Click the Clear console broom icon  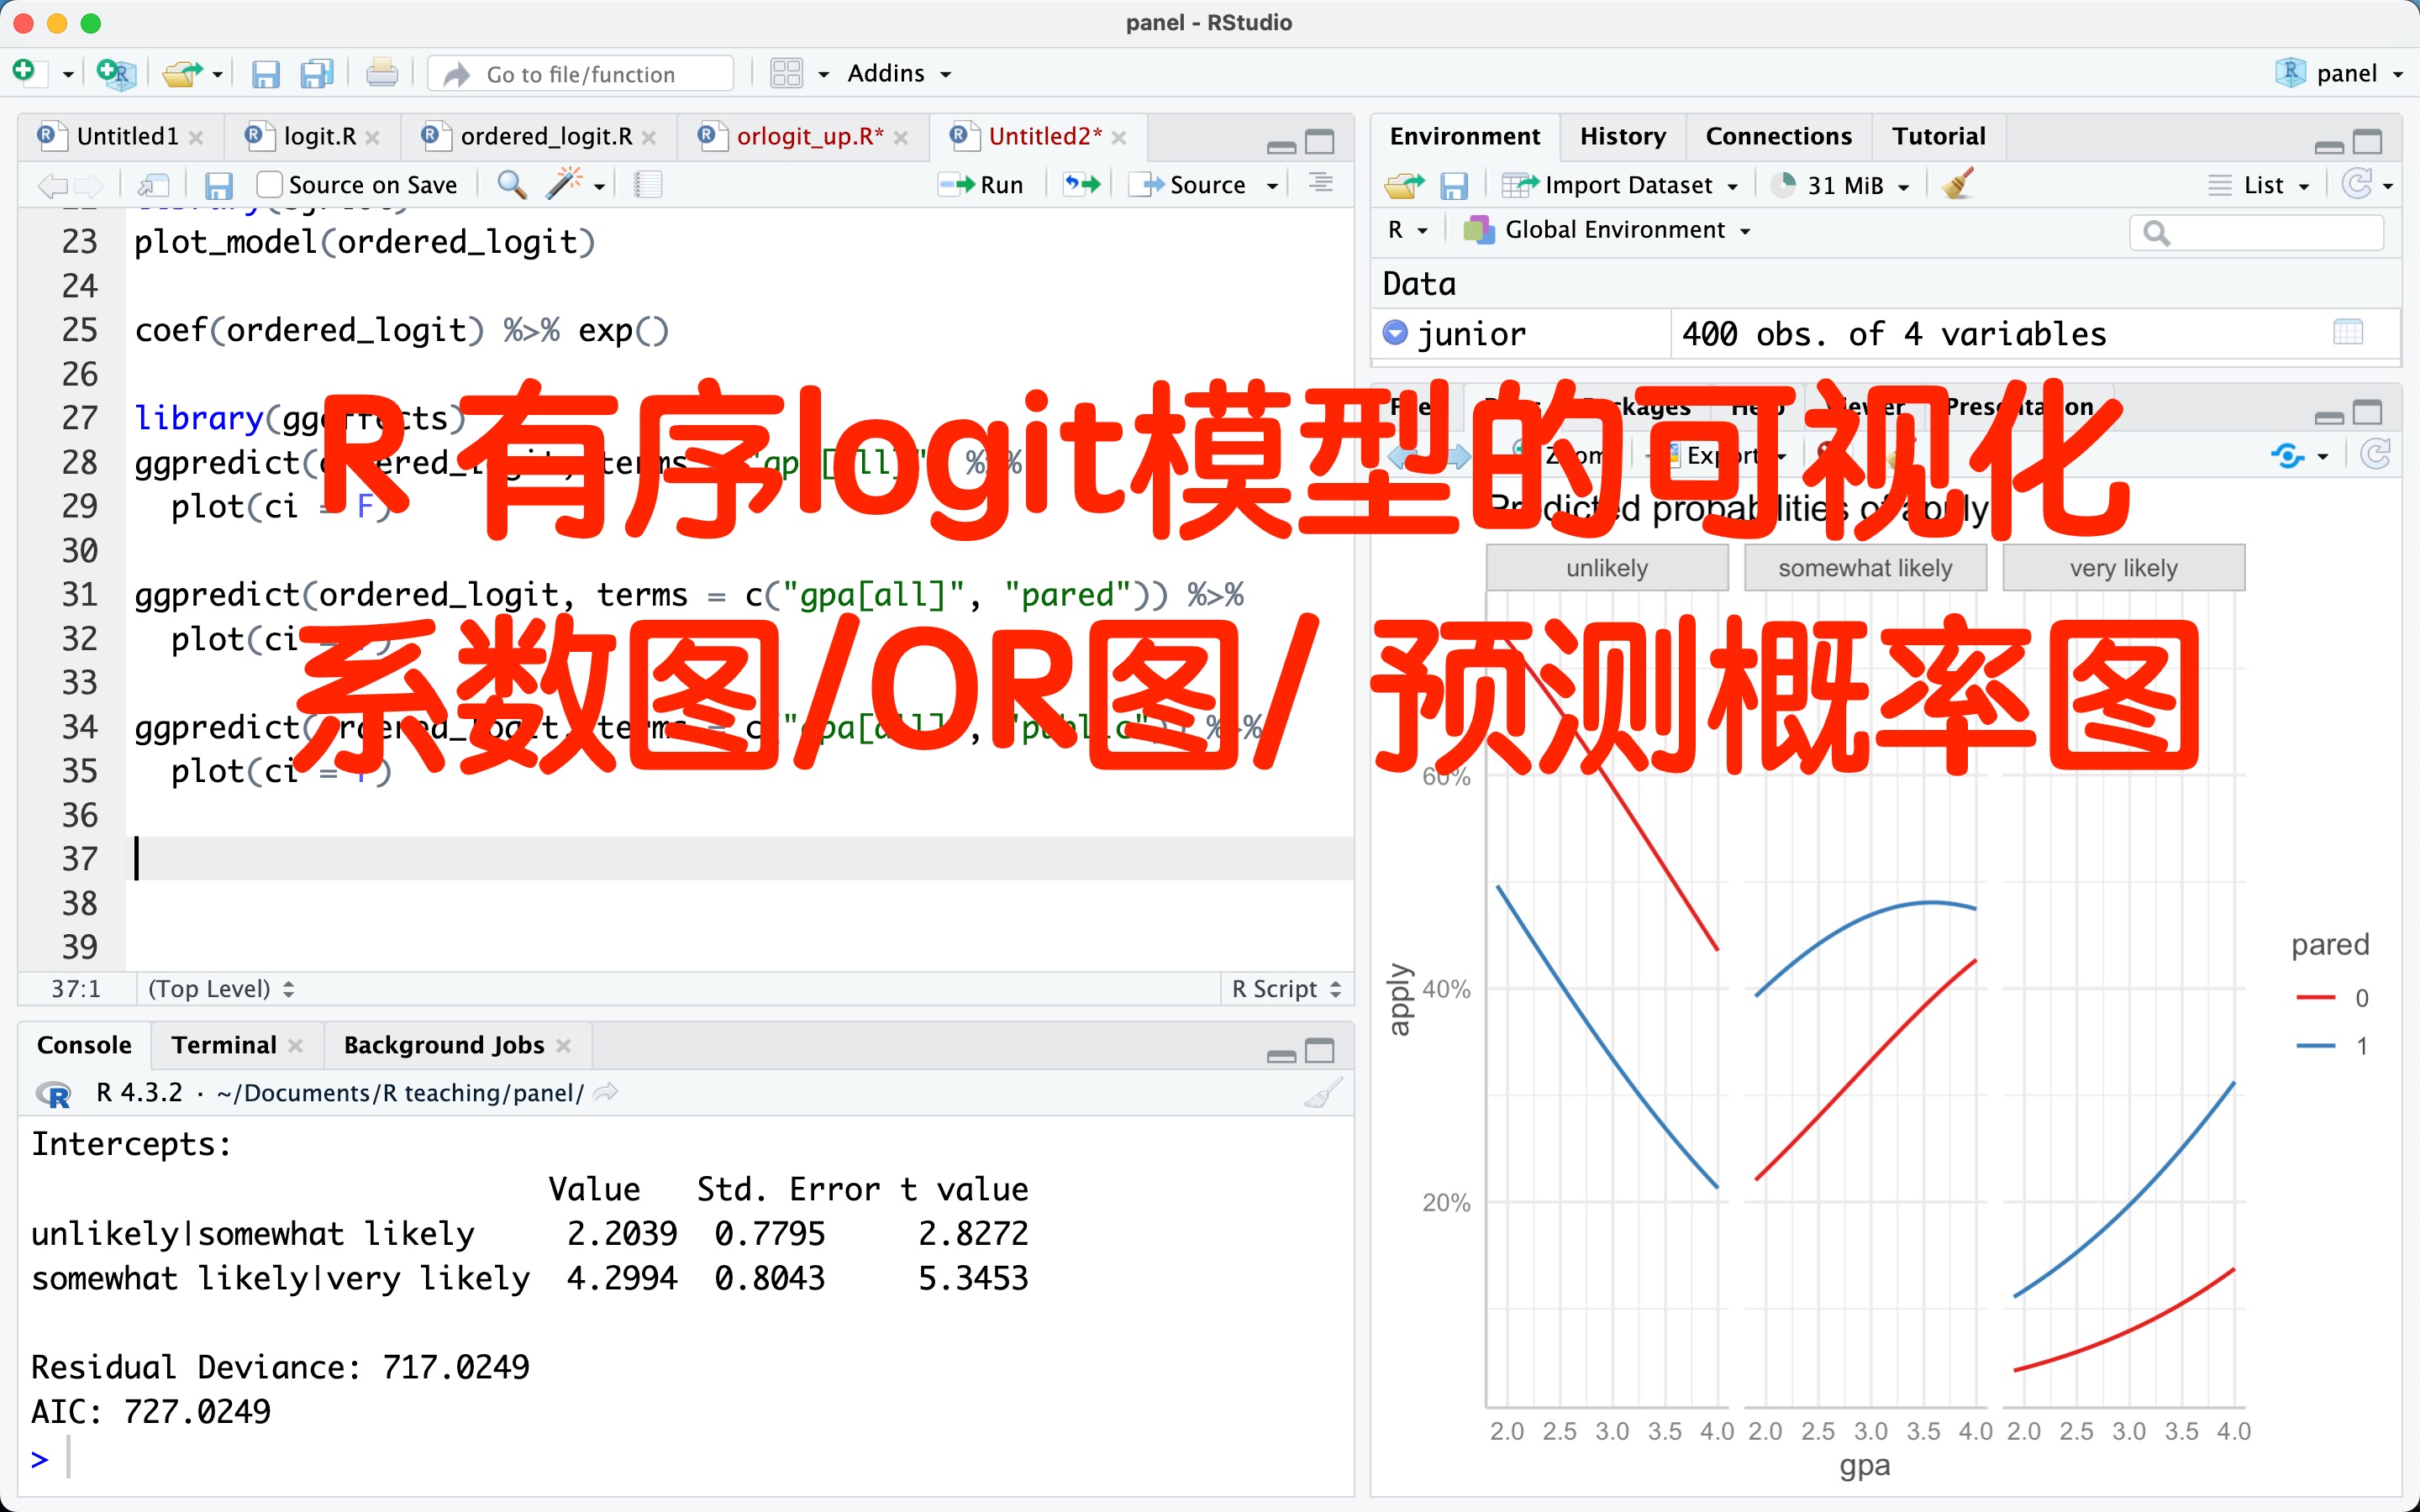pyautogui.click(x=1324, y=1092)
